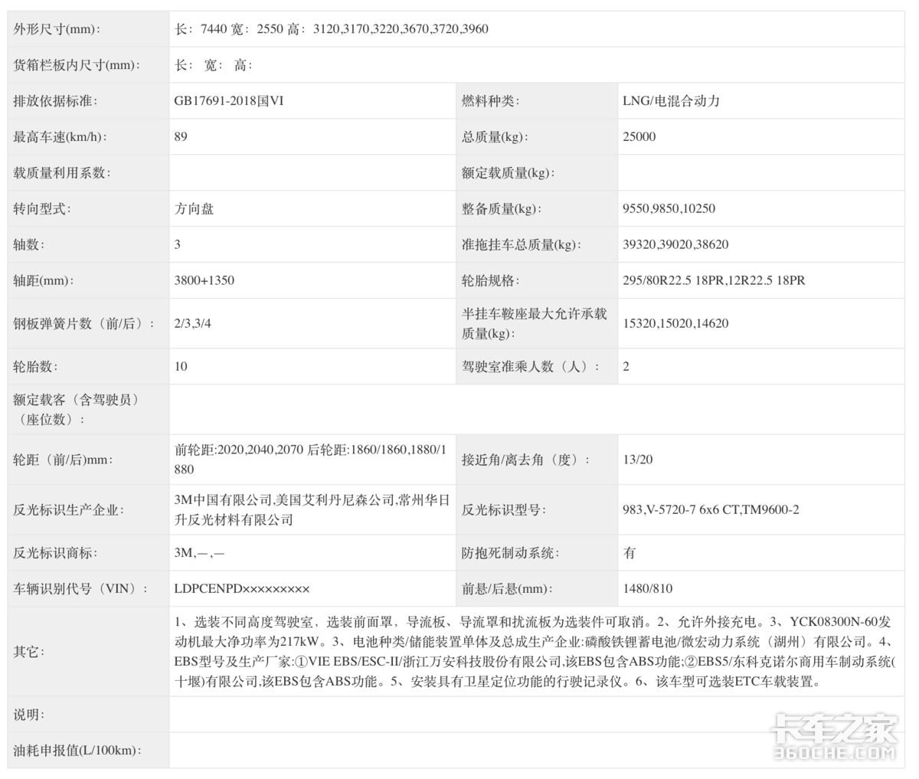Select the saddle load value 15320,15020,14620
The image size is (919, 779).
[675, 323]
